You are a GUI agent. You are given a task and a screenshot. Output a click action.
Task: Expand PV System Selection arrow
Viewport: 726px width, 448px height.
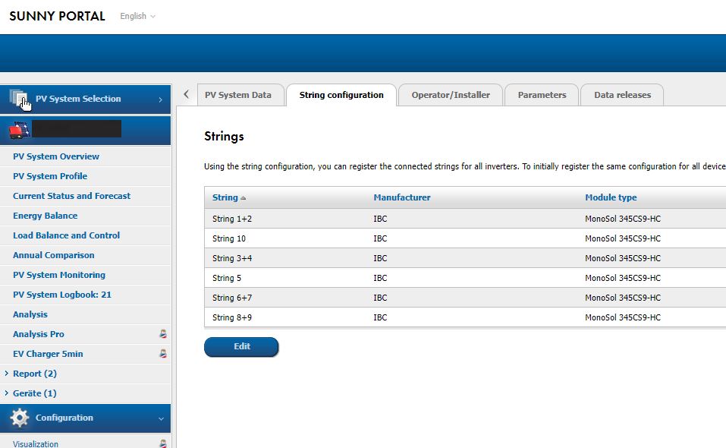point(160,99)
